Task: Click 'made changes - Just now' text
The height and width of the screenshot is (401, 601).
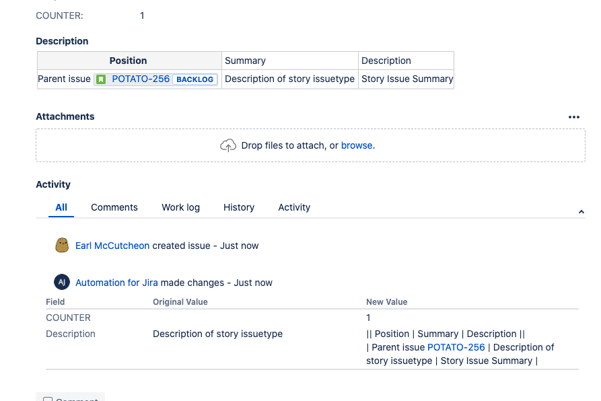Action: tap(217, 283)
